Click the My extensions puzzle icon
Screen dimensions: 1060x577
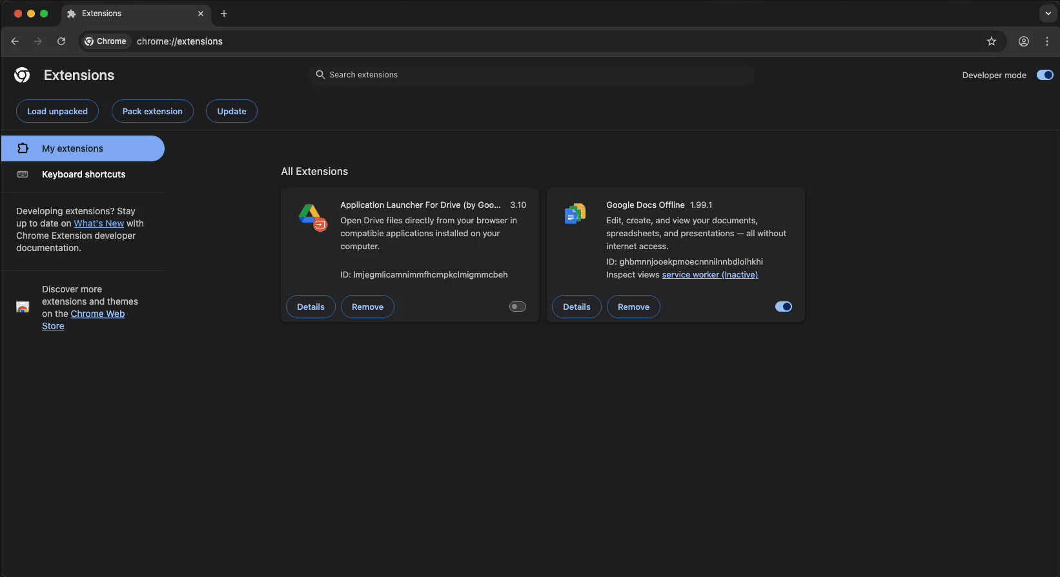coord(23,148)
